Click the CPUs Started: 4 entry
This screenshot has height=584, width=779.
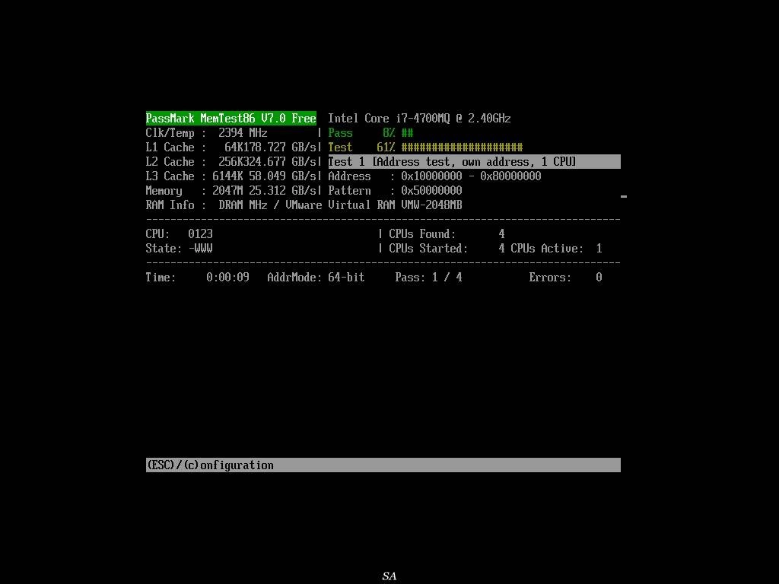tap(447, 248)
